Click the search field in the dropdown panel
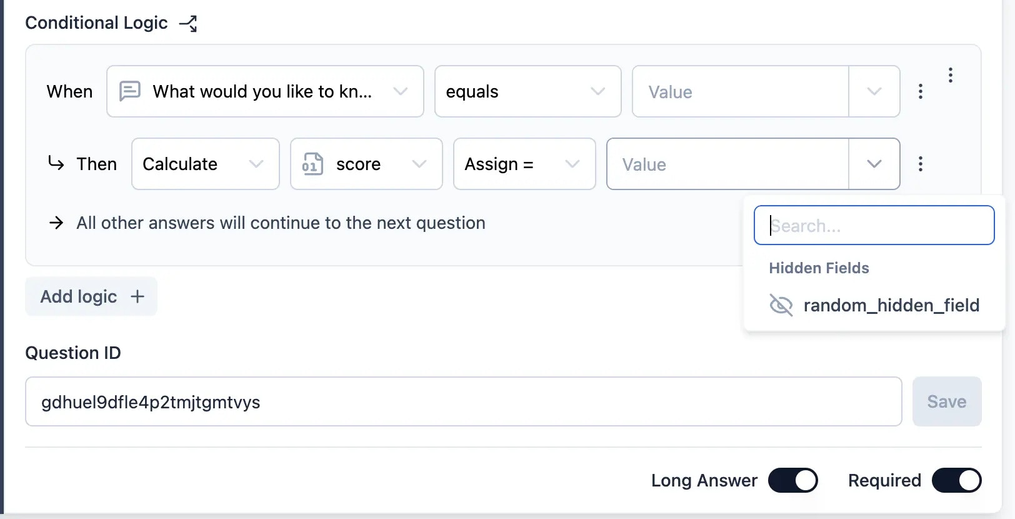1015x519 pixels. (874, 225)
